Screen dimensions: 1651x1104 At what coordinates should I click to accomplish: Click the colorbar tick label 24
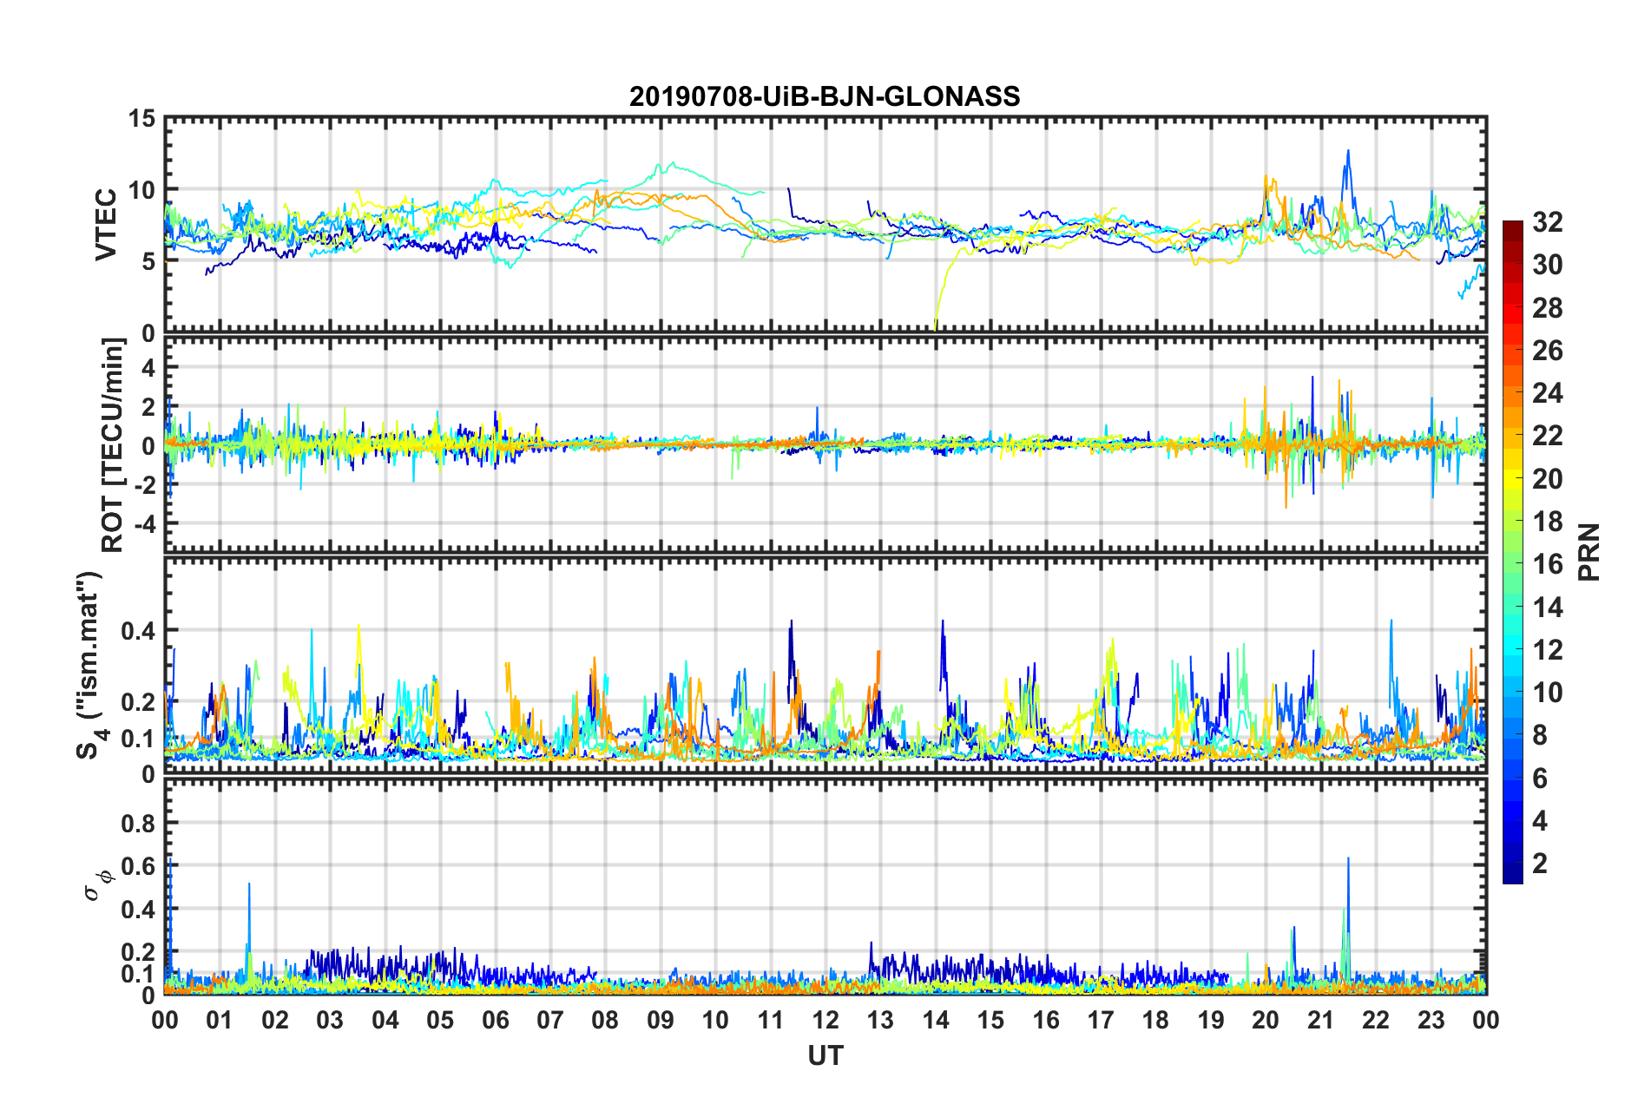[1548, 393]
